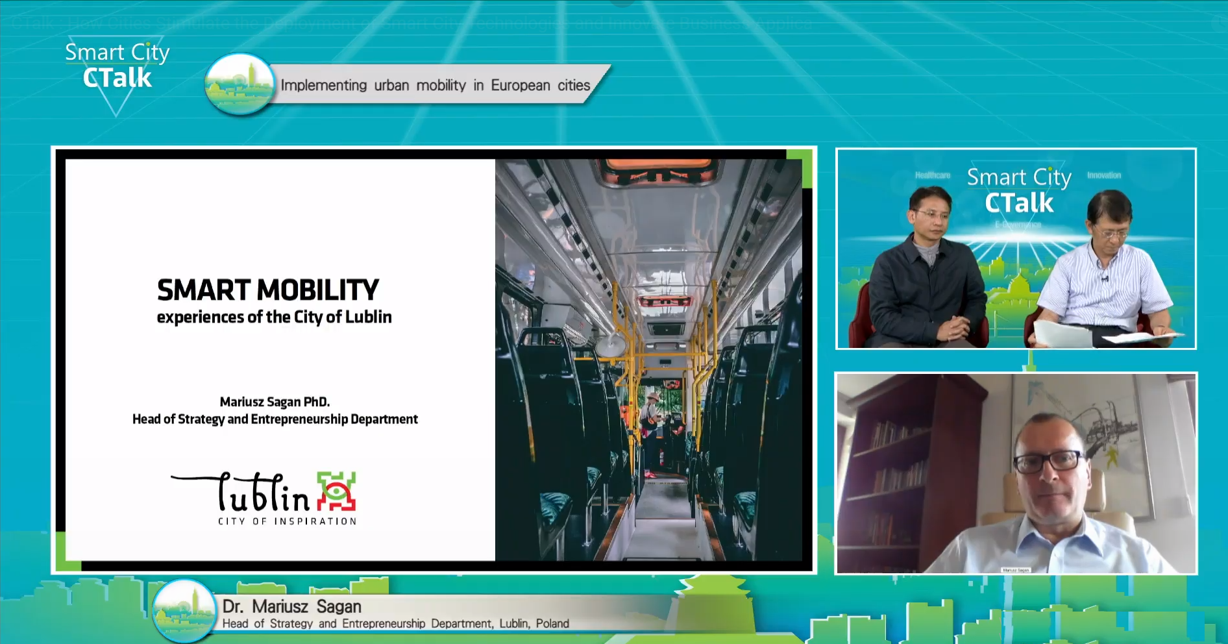This screenshot has height=644, width=1228.
Task: Click the 'CITY OF INSPIRATION' tagline
Action: pyautogui.click(x=287, y=521)
